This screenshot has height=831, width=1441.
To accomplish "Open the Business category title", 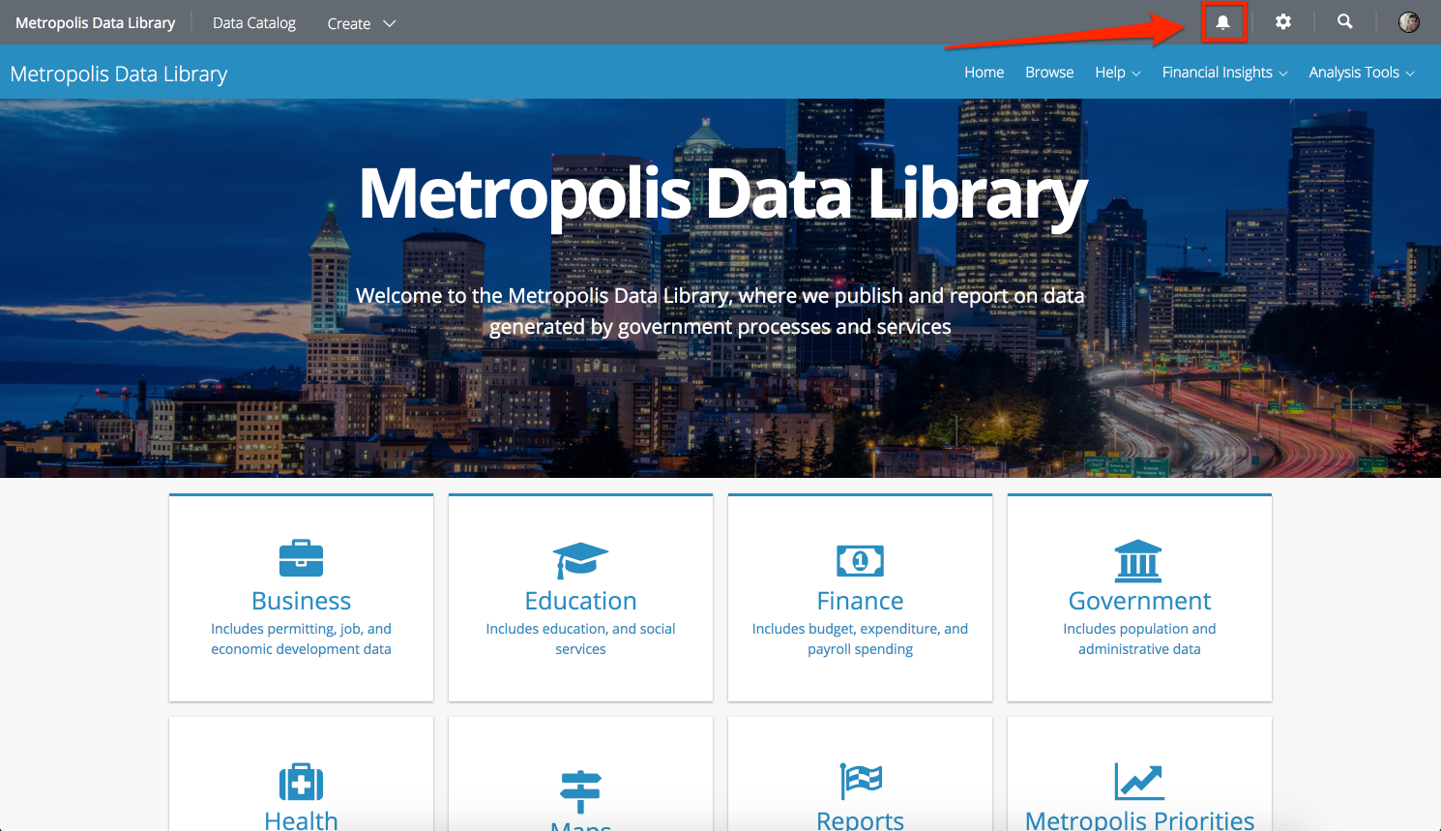I will tap(301, 601).
